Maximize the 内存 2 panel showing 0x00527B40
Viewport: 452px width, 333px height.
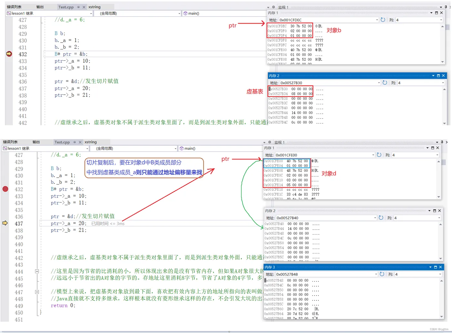click(x=435, y=211)
